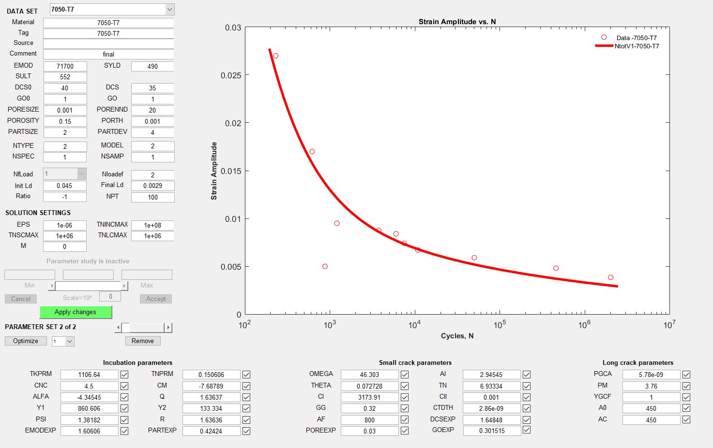This screenshot has height=448, width=713.
Task: Select the Comment field containing final
Action: click(108, 54)
